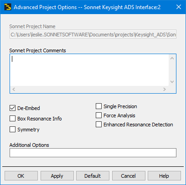This screenshot has height=185, width=186.
Task: Restore settings with Default button
Action: click(93, 176)
